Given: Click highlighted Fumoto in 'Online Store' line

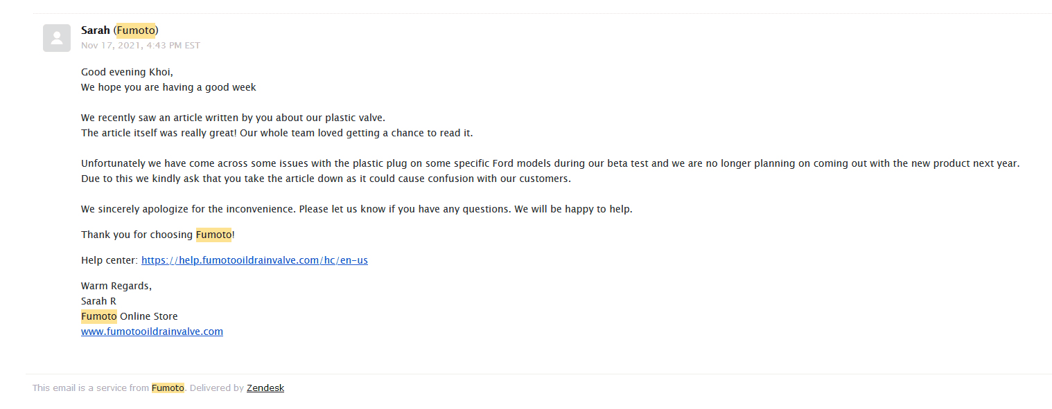Looking at the screenshot, I should (x=99, y=316).
